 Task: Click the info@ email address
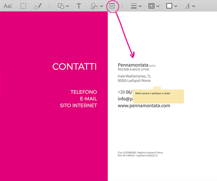point(125,99)
